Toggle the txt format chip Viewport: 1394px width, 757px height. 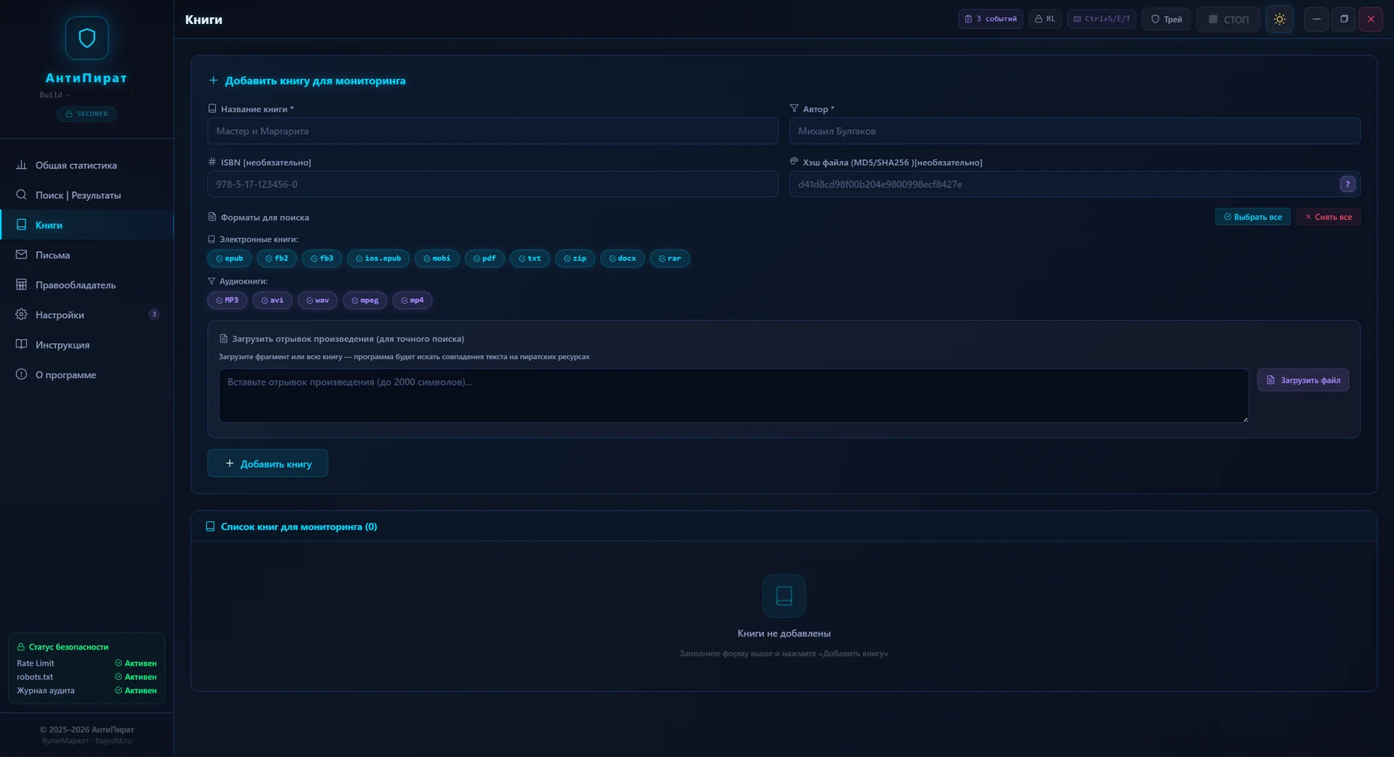(529, 258)
